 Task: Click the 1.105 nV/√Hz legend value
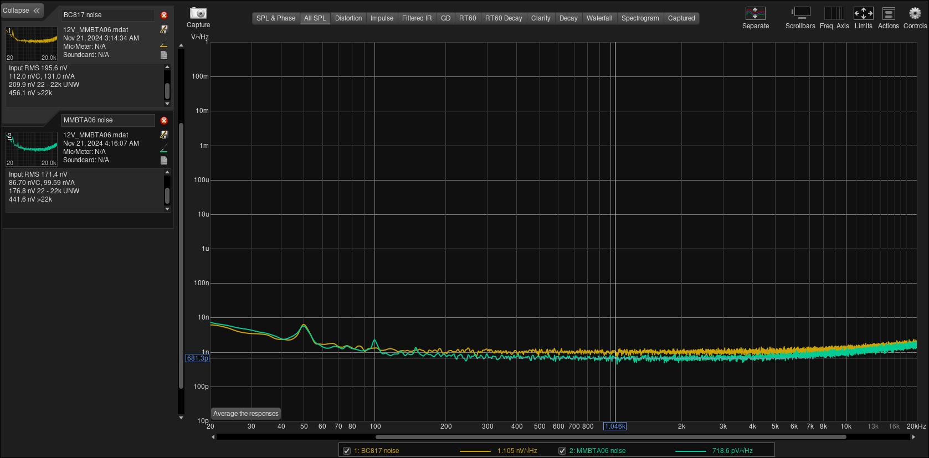tap(517, 451)
